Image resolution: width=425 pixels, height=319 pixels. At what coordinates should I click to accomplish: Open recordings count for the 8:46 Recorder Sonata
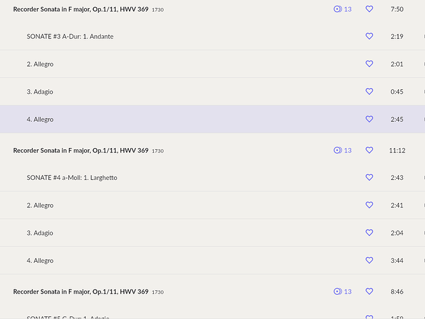tap(342, 292)
